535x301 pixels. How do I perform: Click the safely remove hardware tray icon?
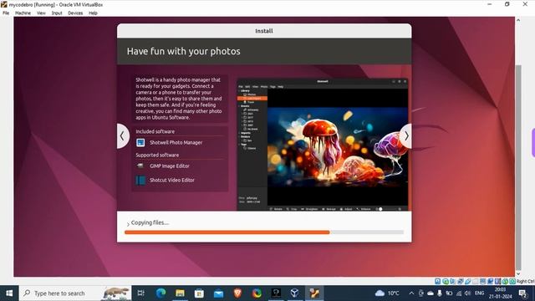(421, 293)
